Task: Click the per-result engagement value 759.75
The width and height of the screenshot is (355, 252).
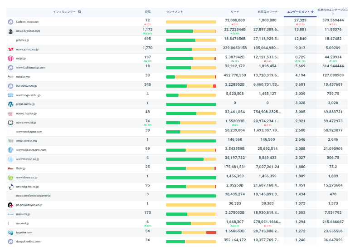Action: (333, 94)
